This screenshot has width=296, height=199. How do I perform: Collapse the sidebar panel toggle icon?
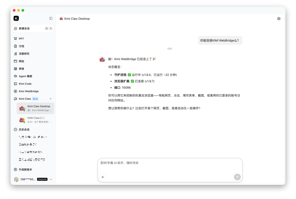click(x=51, y=19)
